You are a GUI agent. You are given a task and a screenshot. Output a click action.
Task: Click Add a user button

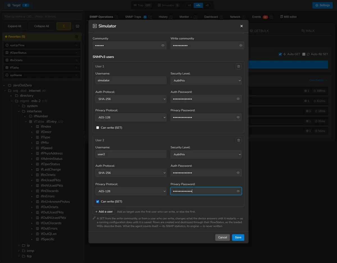click(104, 212)
